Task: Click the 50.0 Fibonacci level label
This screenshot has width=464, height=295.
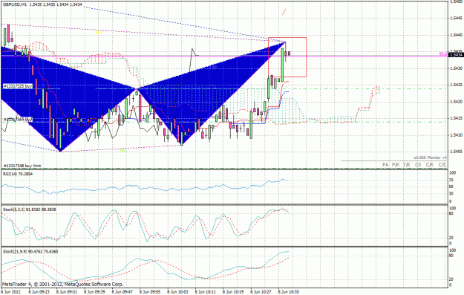Action: point(443,54)
